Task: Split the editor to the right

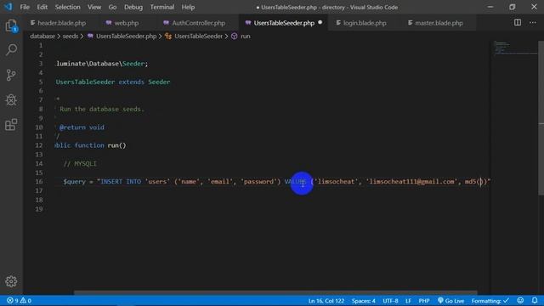Action: pos(518,23)
